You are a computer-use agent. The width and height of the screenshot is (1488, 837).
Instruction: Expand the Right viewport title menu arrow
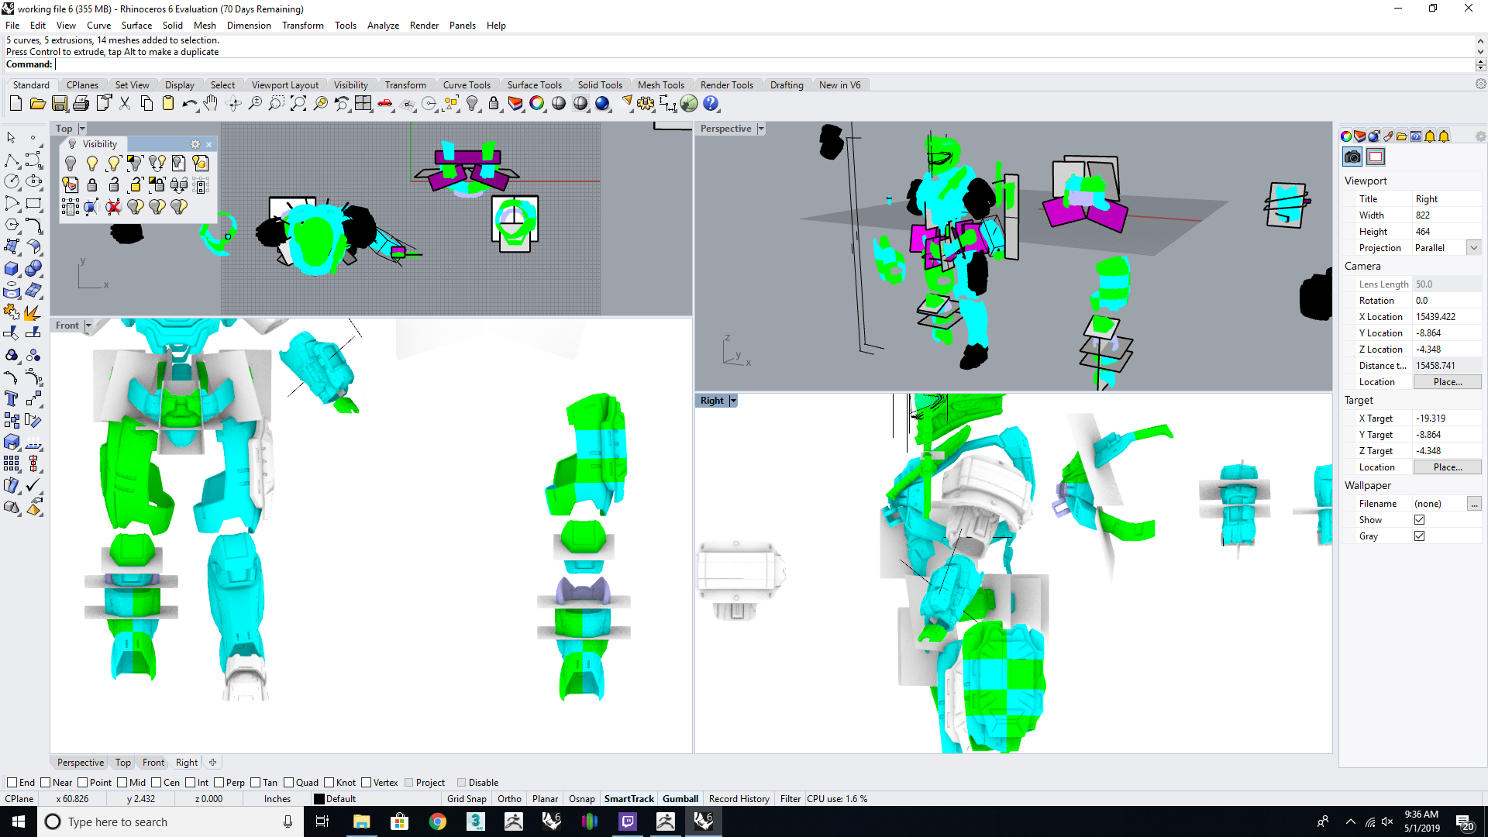(x=733, y=401)
